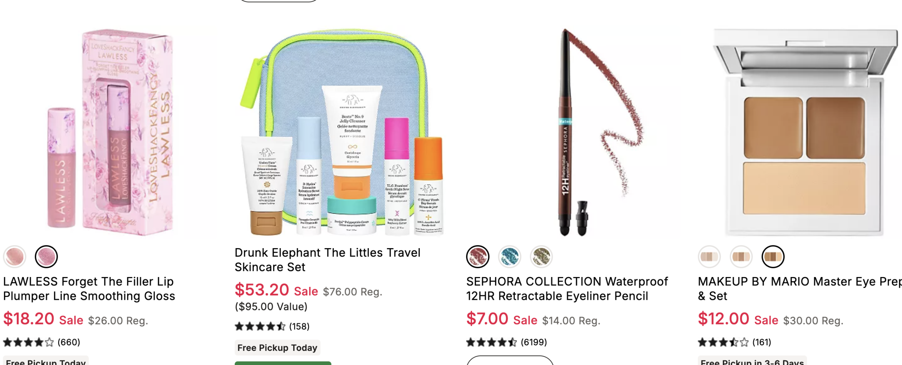View the 6199 reviews eyeliner star rating
The height and width of the screenshot is (365, 902).
click(x=506, y=342)
